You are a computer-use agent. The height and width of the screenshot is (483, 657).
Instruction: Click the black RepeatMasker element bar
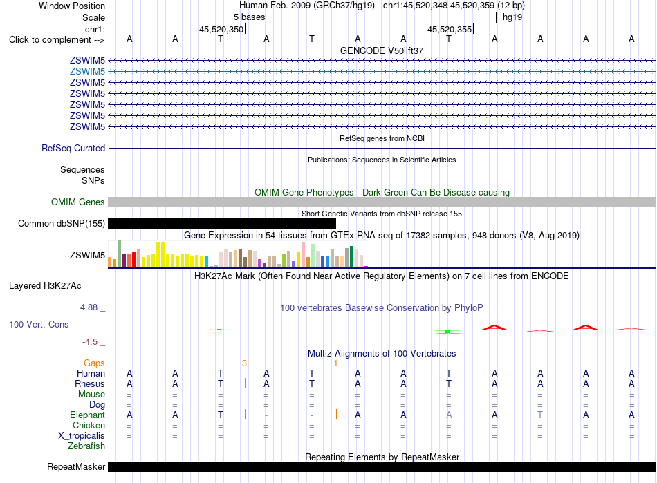pyautogui.click(x=382, y=467)
